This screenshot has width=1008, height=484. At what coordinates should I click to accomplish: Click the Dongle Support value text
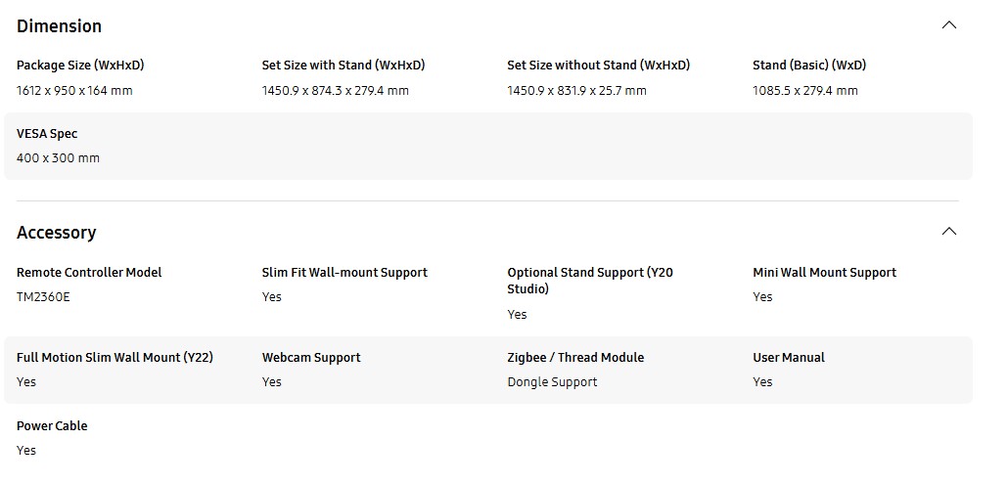(552, 382)
